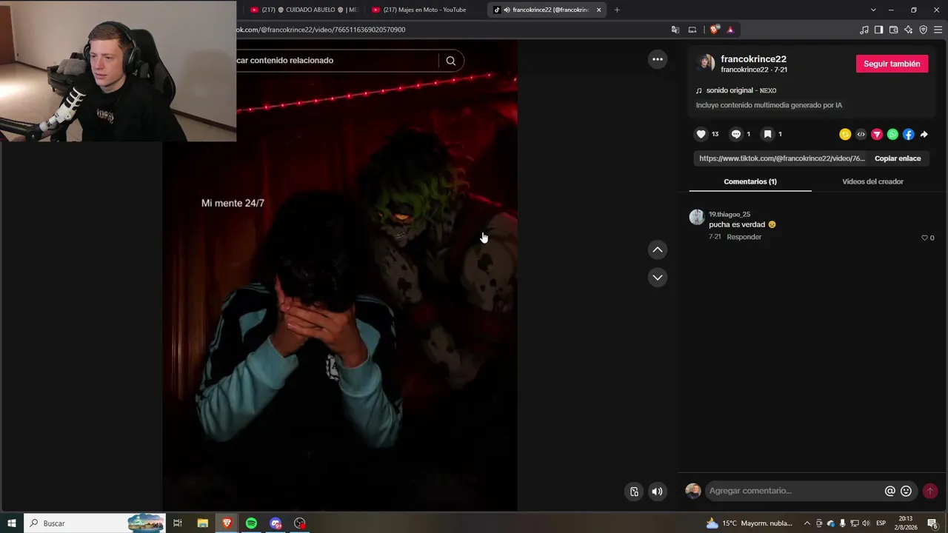Open the three-dot more options menu on the video
948x533 pixels.
(x=657, y=59)
